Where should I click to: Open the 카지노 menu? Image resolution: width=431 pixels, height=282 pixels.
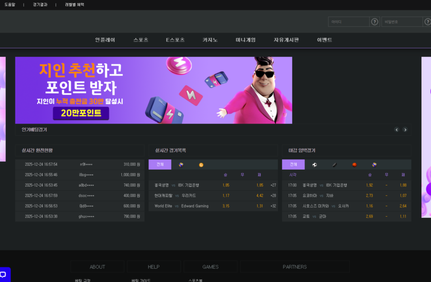pyautogui.click(x=210, y=40)
